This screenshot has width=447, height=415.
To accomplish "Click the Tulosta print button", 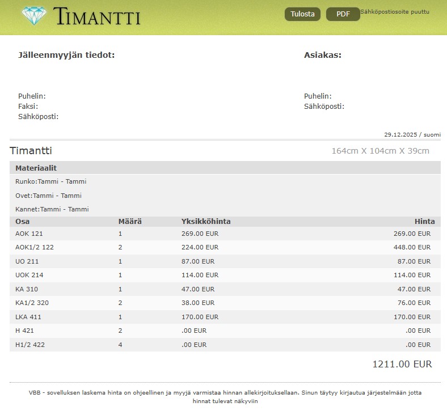I will pos(302,14).
